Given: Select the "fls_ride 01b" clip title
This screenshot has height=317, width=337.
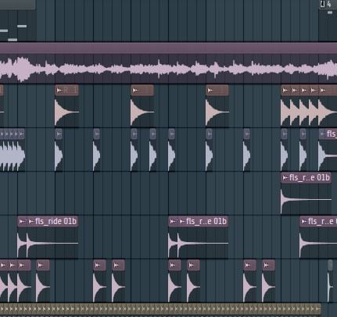Looking at the screenshot, I should pyautogui.click(x=56, y=222).
